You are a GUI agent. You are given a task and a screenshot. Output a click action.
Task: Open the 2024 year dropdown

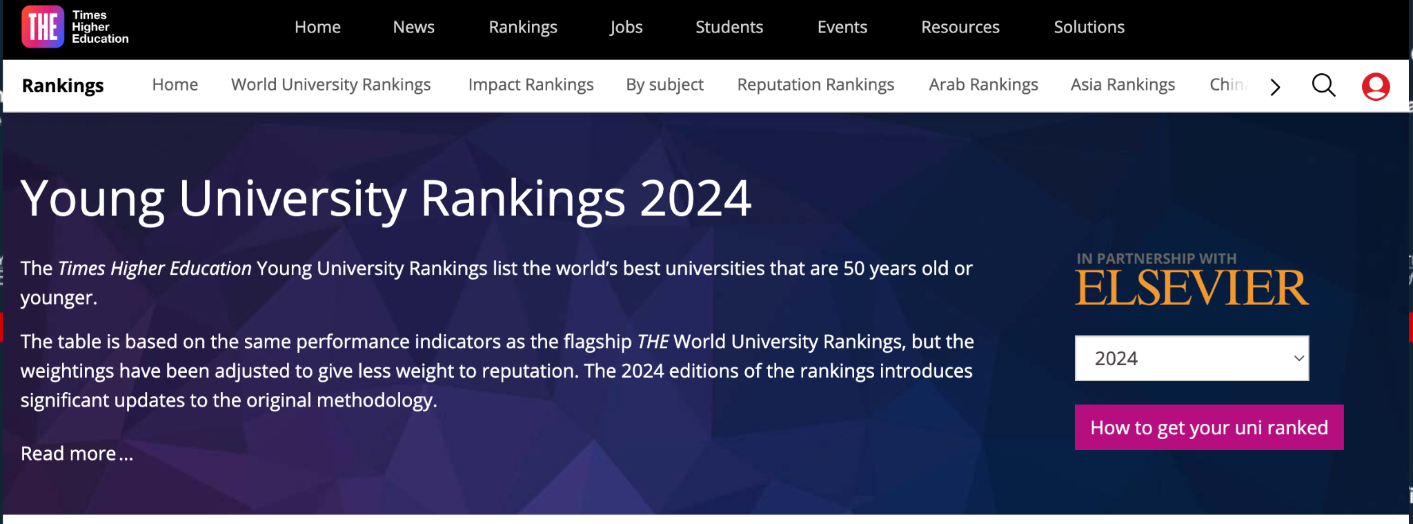[1192, 358]
